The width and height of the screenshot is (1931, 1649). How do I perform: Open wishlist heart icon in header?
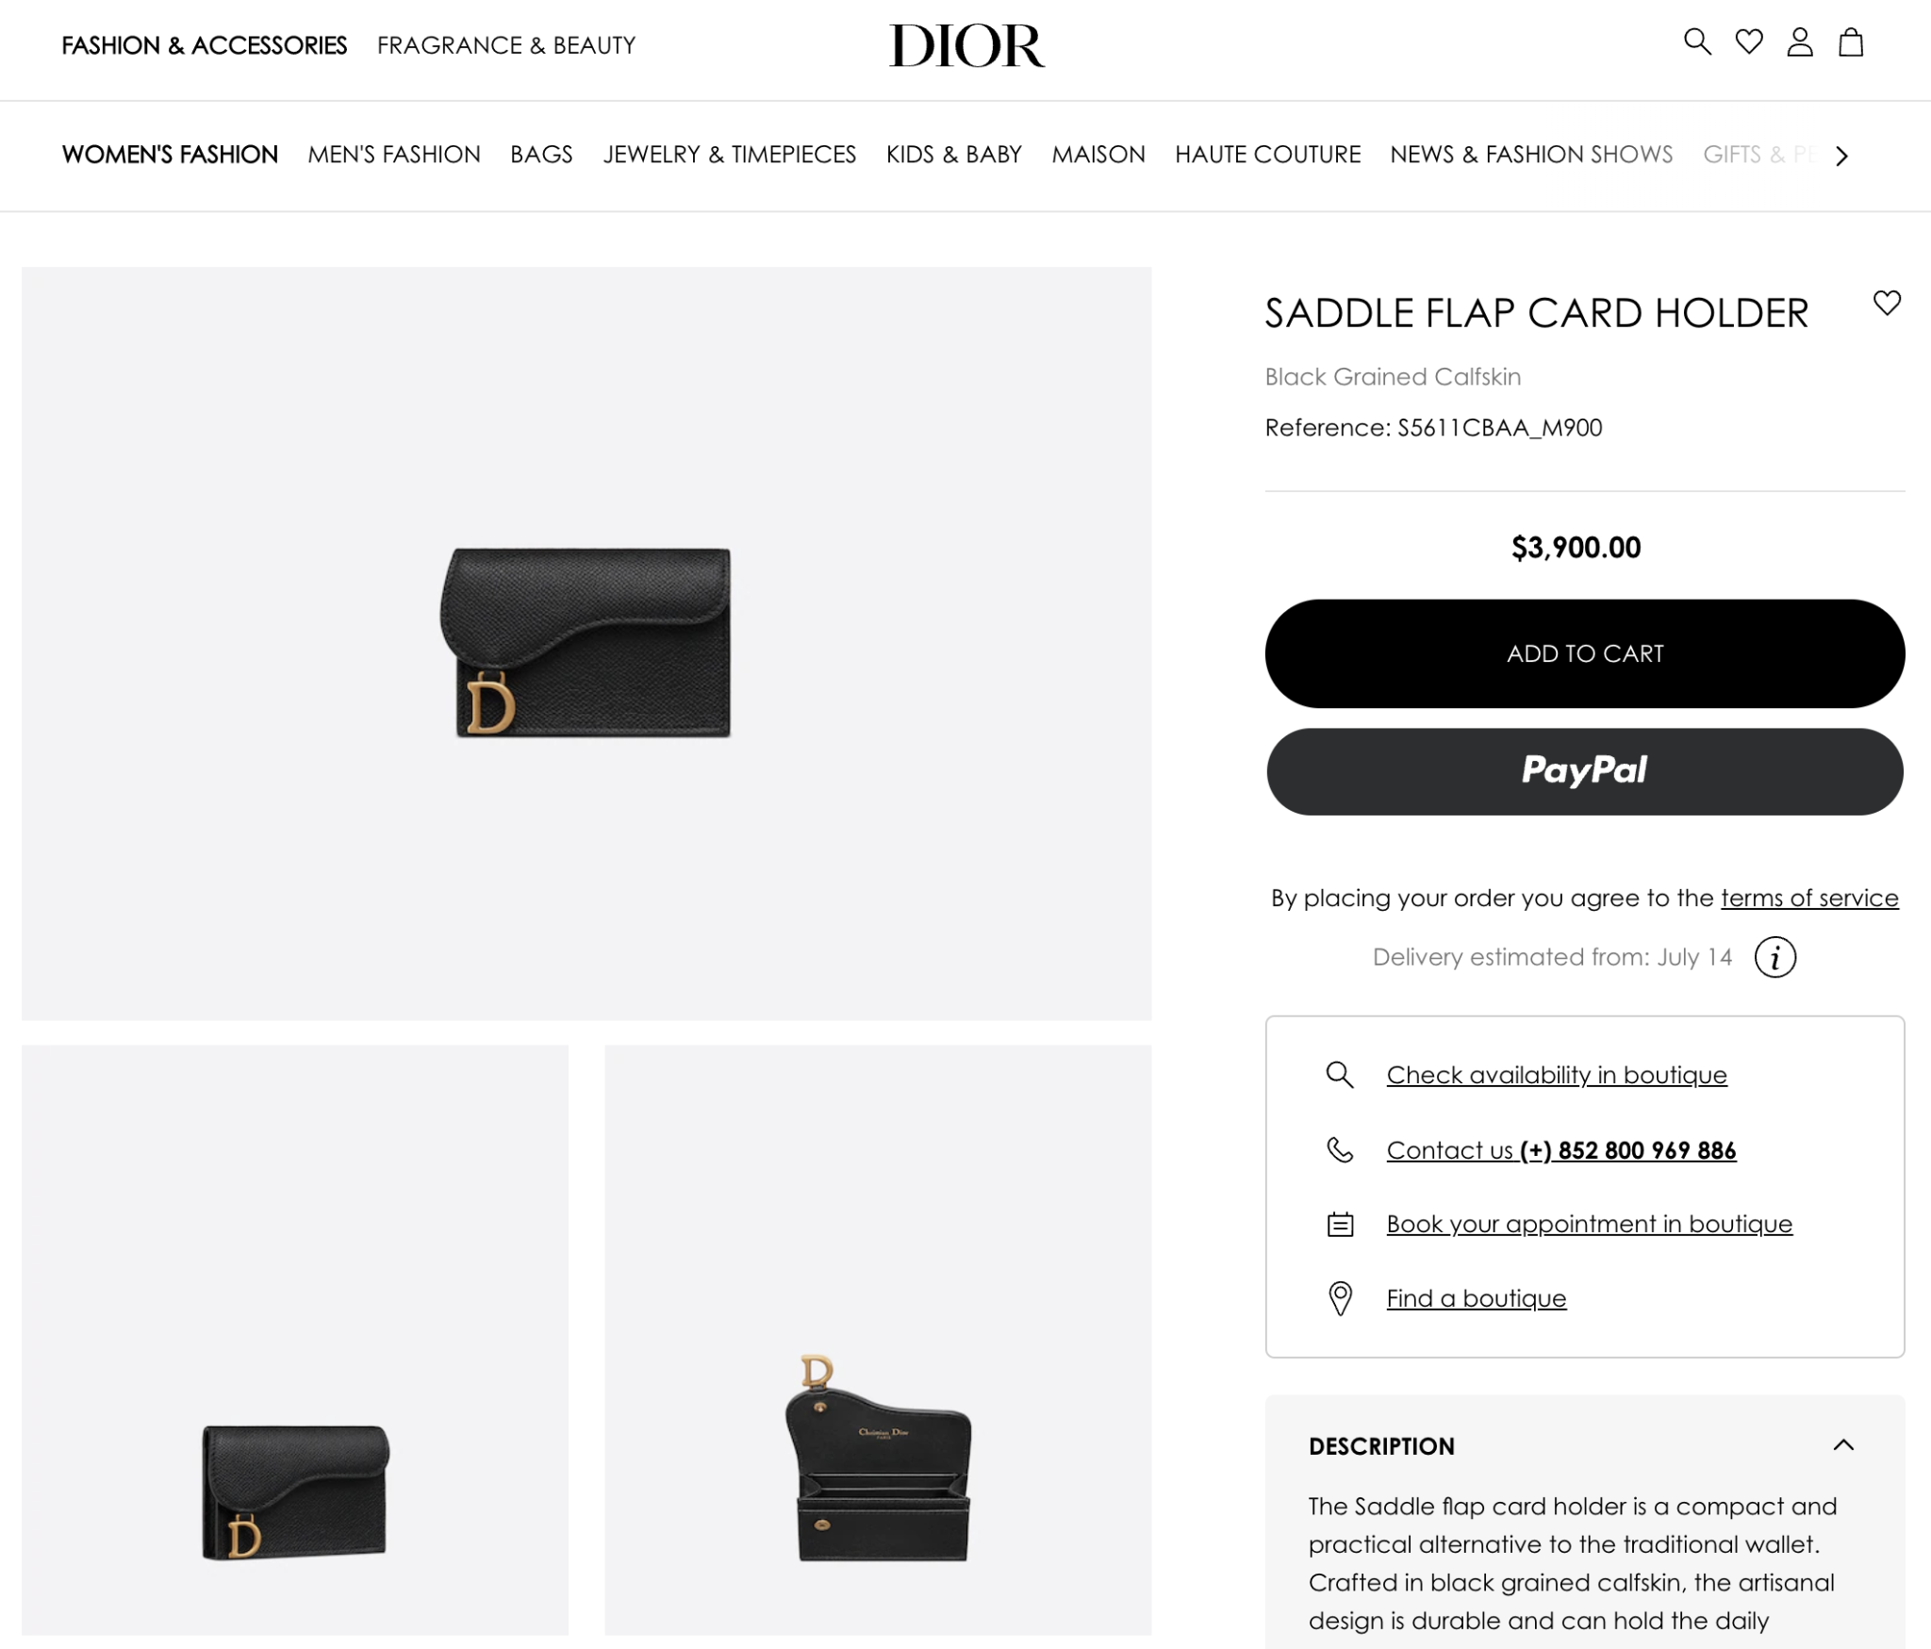coord(1749,42)
